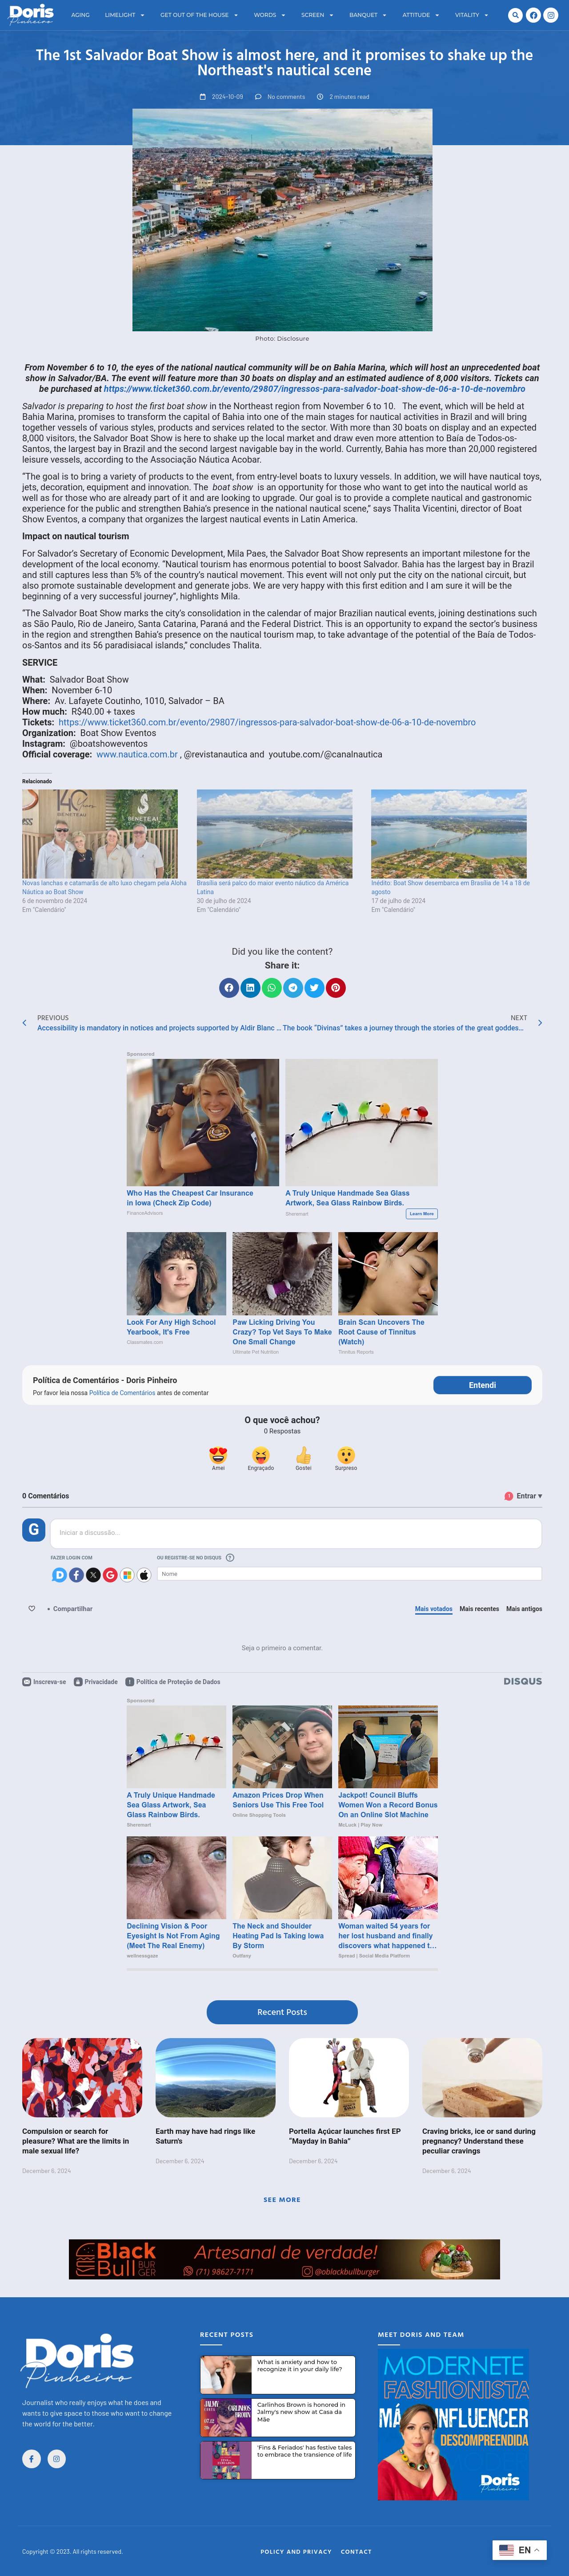React with the Gostei thumbs-up
The width and height of the screenshot is (569, 2576).
point(304,1458)
